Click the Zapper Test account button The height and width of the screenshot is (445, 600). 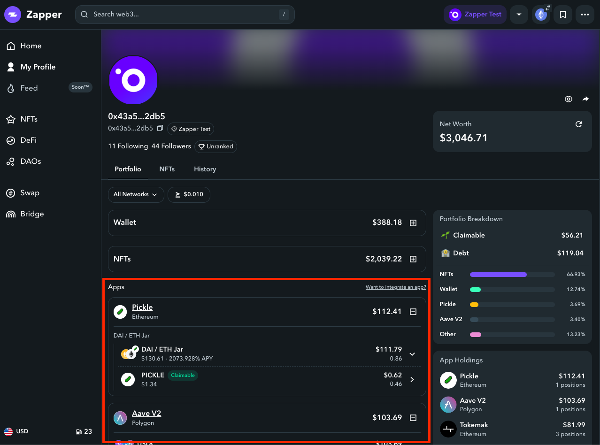(x=475, y=15)
